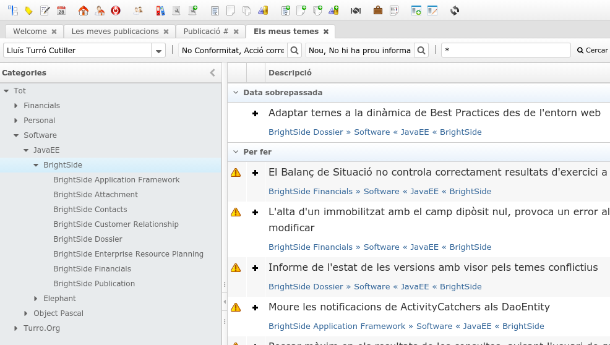Click the search text field containing asterisk

tap(505, 51)
